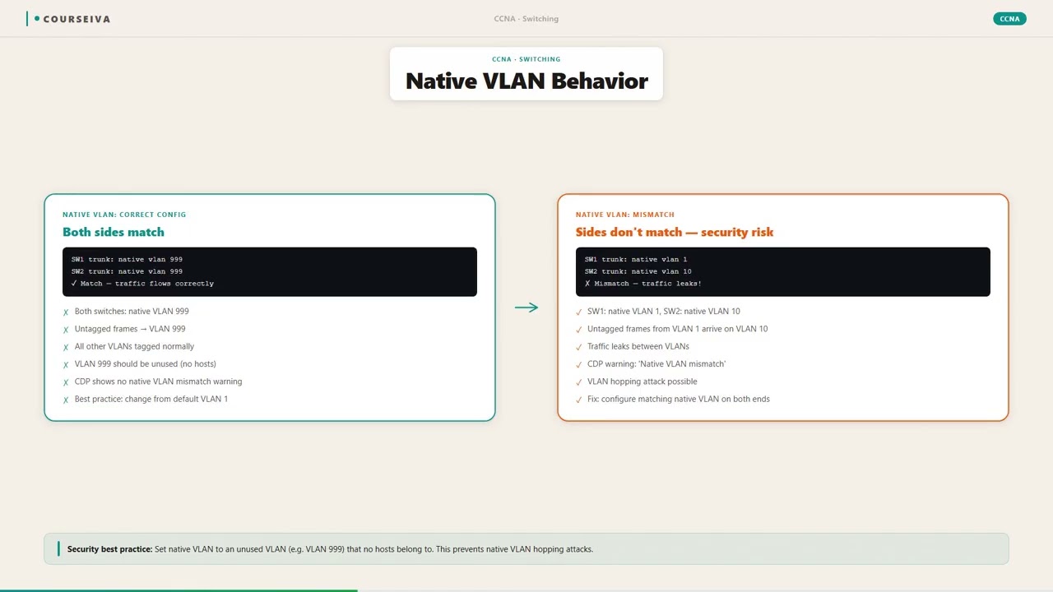The image size is (1053, 592).
Task: Click the mark beside 'All other VLANs tagged normally'
Action: [x=66, y=347]
